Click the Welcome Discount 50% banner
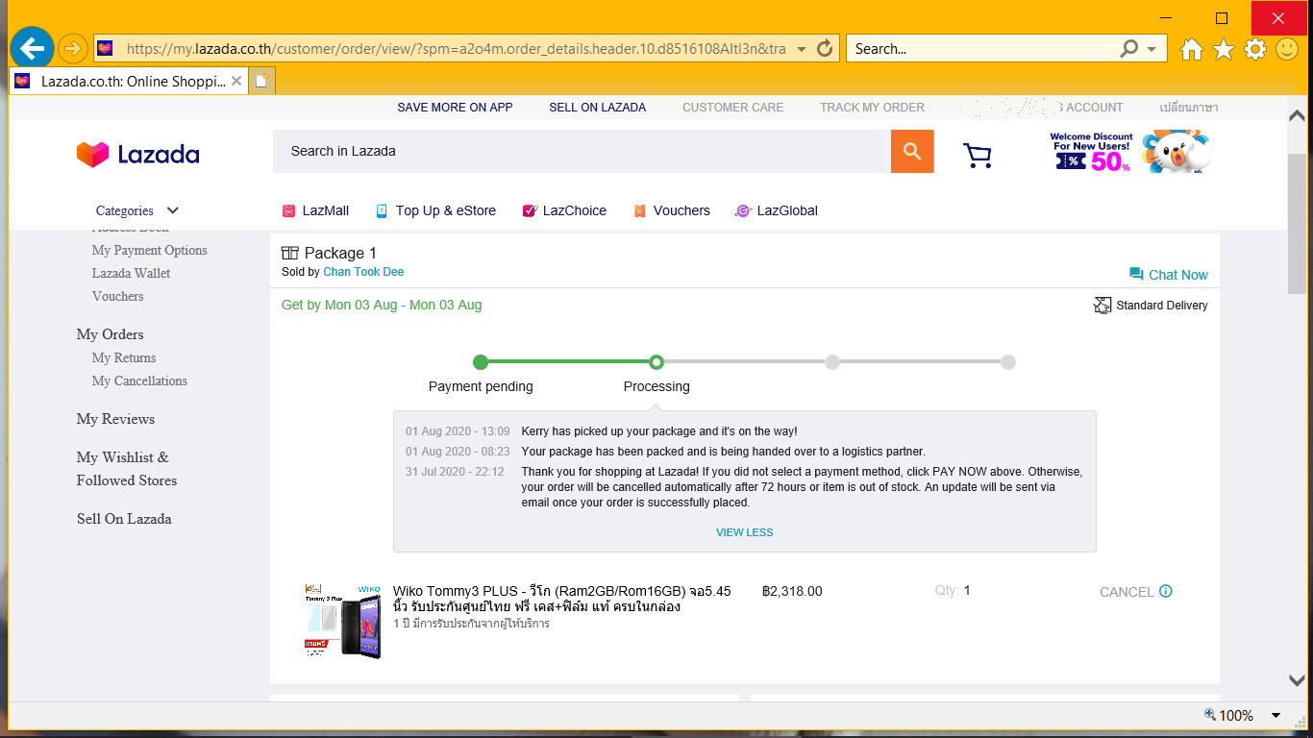Viewport: 1313px width, 738px height. [x=1129, y=152]
